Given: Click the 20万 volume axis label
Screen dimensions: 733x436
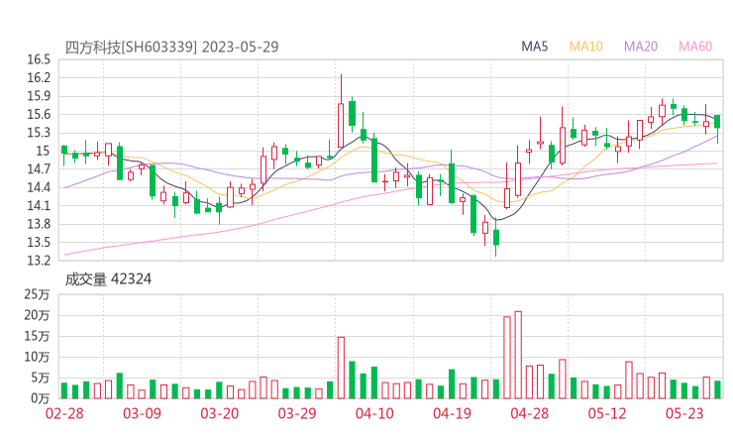Looking at the screenshot, I should pos(37,315).
